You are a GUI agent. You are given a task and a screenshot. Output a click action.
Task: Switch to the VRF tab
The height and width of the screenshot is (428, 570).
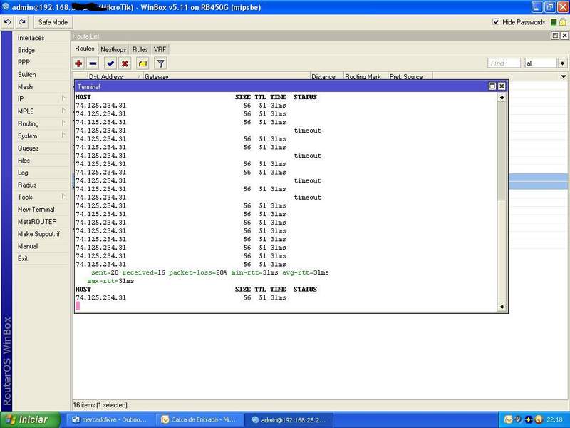click(x=160, y=49)
